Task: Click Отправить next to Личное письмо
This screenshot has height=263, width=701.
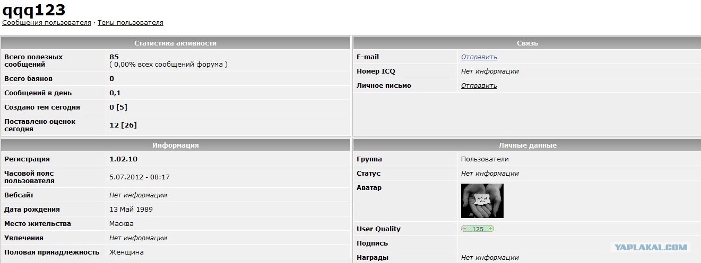Action: pyautogui.click(x=479, y=86)
